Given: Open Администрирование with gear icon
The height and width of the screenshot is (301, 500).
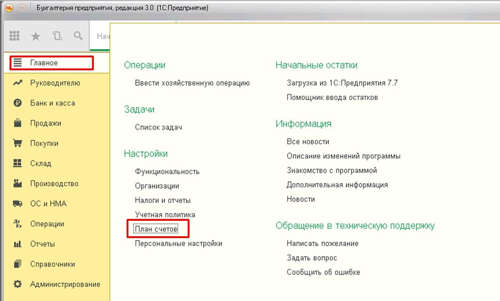Looking at the screenshot, I should click(x=65, y=284).
